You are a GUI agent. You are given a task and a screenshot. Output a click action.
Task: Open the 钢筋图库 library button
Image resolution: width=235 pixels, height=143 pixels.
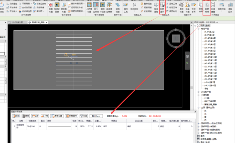point(72,116)
